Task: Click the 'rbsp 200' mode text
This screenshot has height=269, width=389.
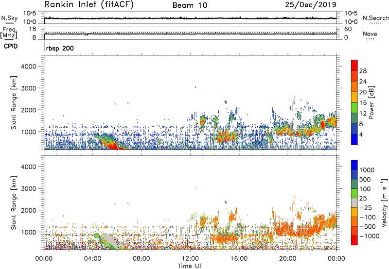Action: (60, 48)
